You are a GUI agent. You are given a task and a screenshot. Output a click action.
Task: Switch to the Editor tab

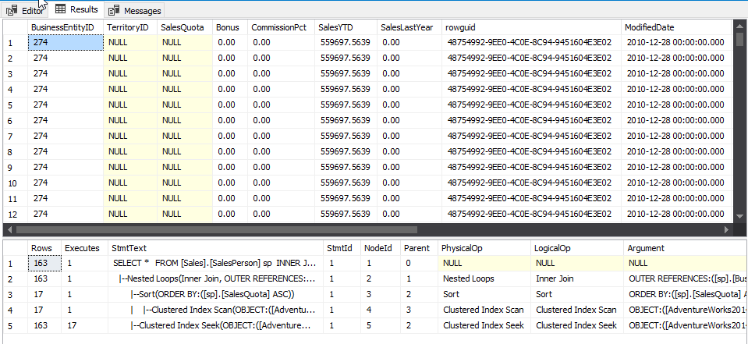pyautogui.click(x=25, y=10)
